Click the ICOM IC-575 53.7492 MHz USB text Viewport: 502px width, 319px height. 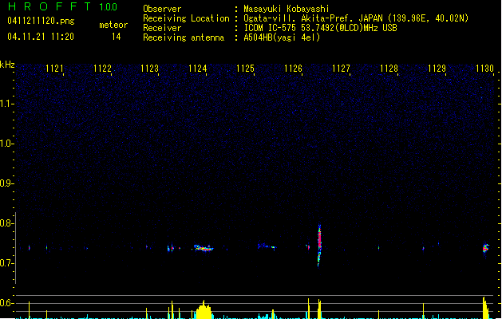pyautogui.click(x=320, y=28)
